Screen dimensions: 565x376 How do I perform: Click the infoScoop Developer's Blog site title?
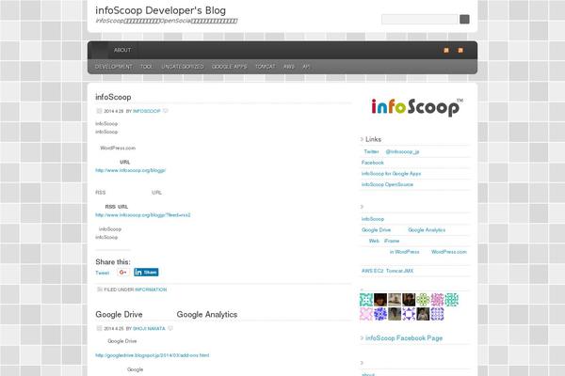160,10
